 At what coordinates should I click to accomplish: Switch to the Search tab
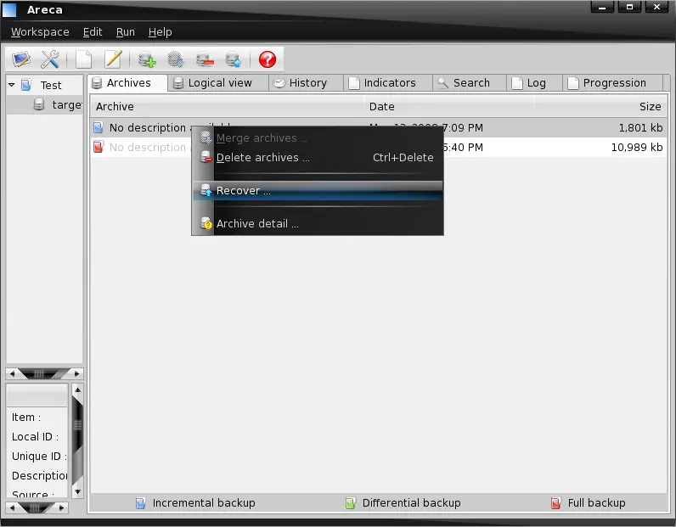click(x=470, y=82)
